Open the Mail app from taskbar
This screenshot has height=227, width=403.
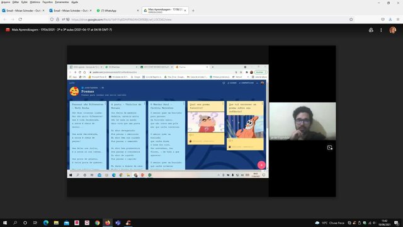click(x=67, y=223)
